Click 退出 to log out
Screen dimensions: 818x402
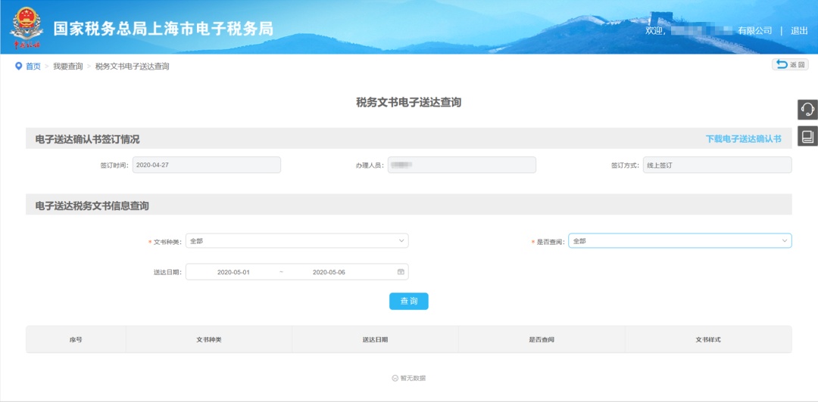[799, 31]
